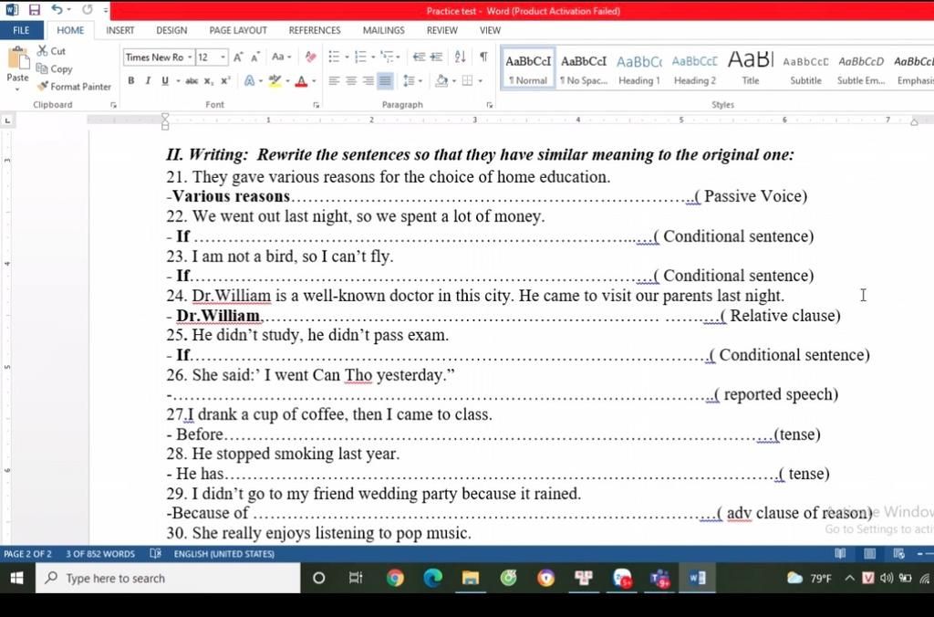The height and width of the screenshot is (617, 934).
Task: Apply the Subtitle style
Action: coord(805,68)
